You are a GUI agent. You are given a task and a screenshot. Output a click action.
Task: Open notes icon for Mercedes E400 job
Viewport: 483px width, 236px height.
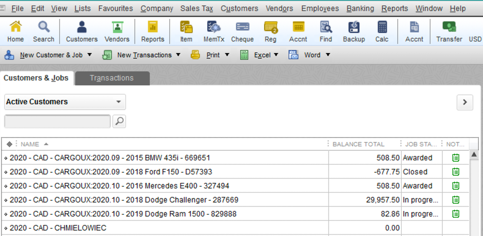[x=455, y=186]
